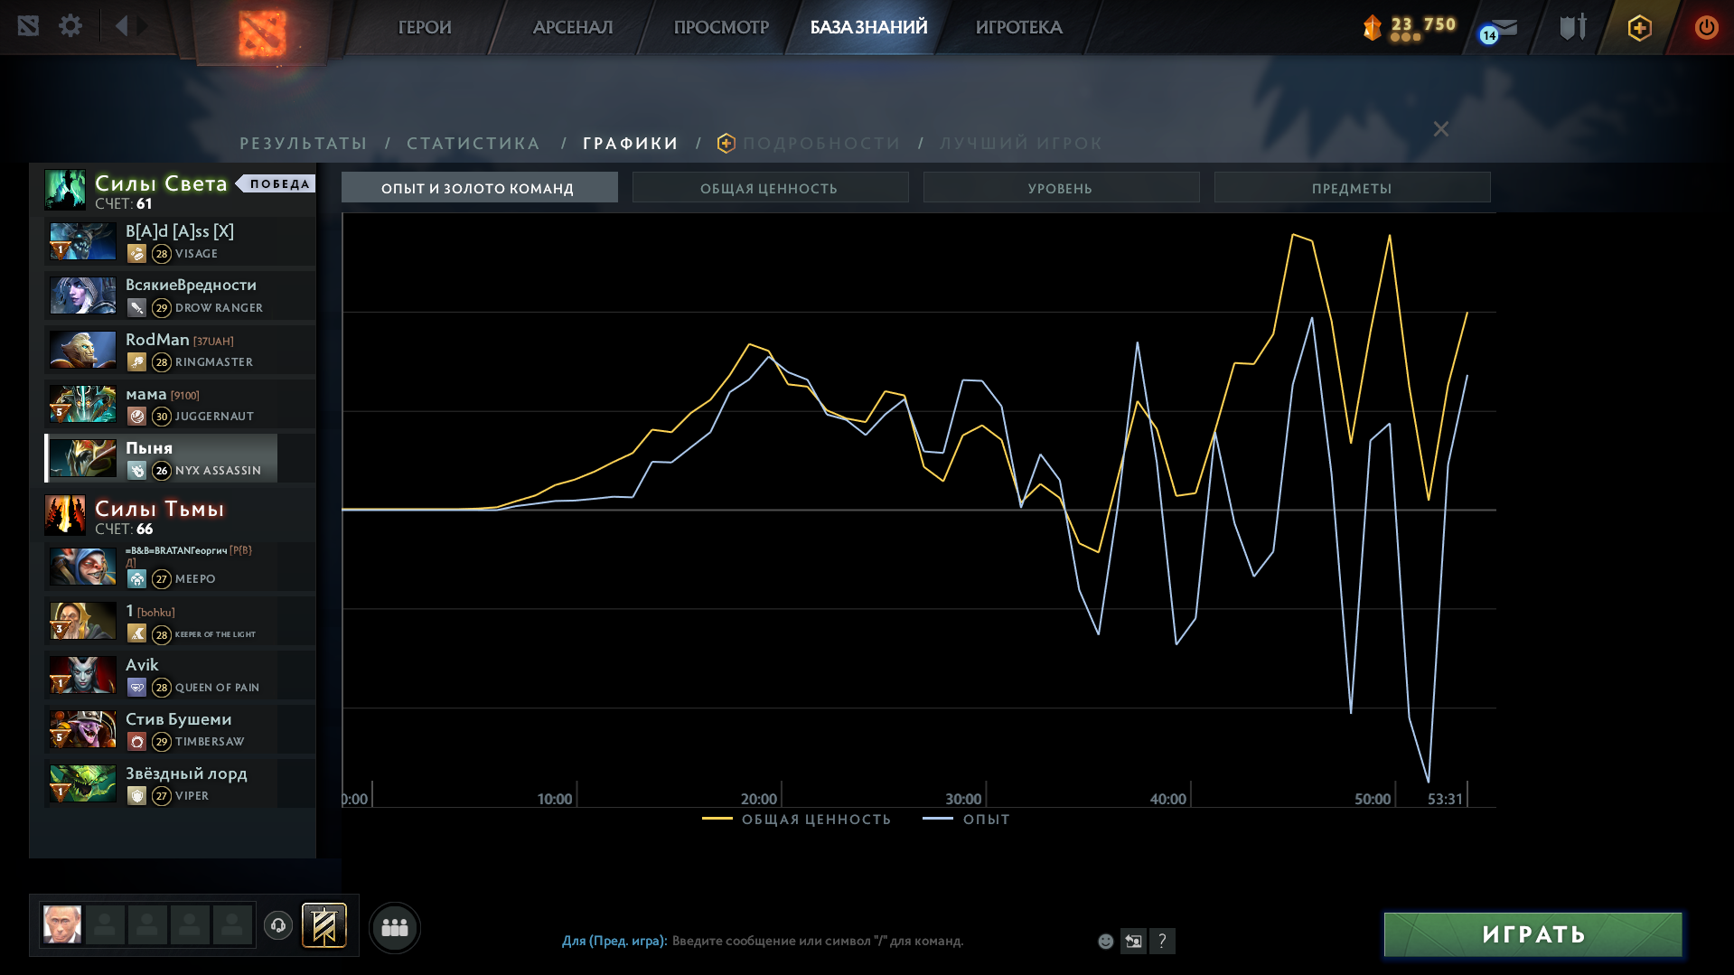1734x975 pixels.
Task: Open the ПРОСМОТР top menu
Action: [721, 27]
